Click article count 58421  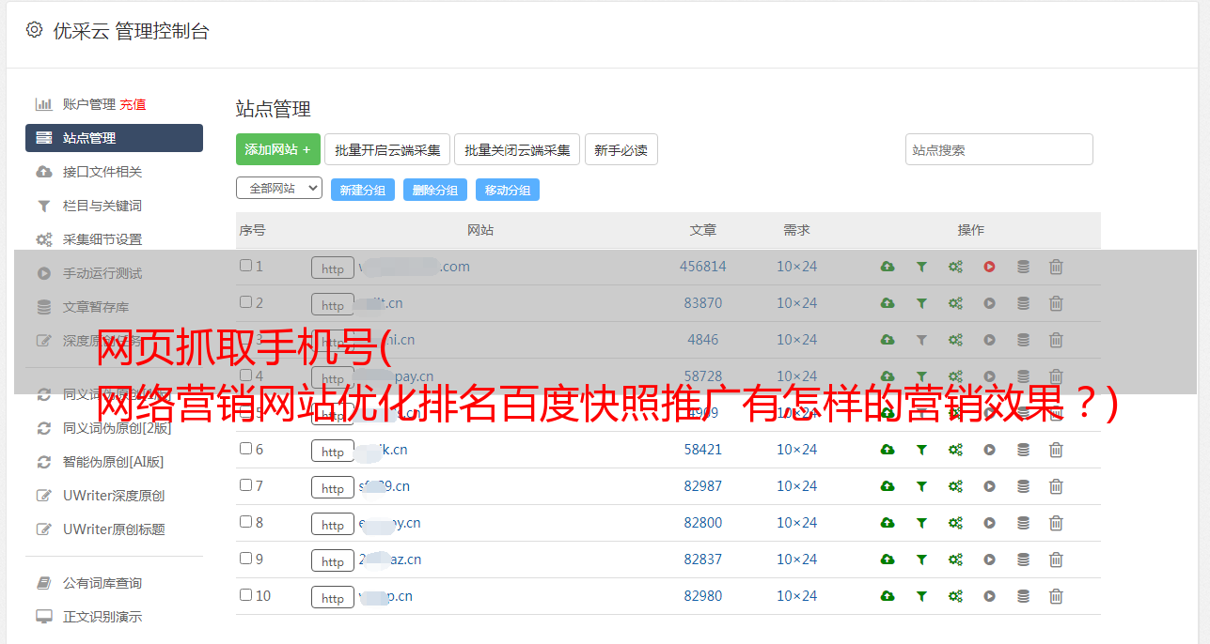pyautogui.click(x=703, y=450)
